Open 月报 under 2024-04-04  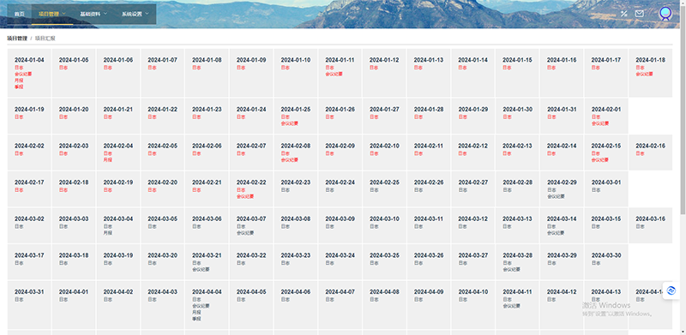coord(196,312)
